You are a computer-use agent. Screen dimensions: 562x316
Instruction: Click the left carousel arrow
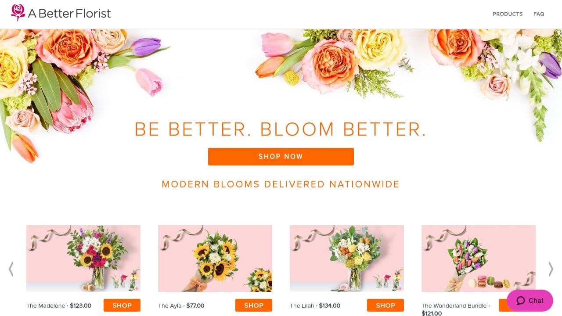coord(11,269)
